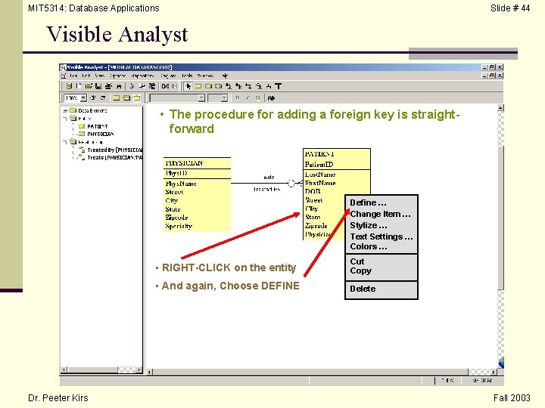Click the diagram horizontal scrollbar left arrow
Screen dimensions: 545x408
pos(149,372)
